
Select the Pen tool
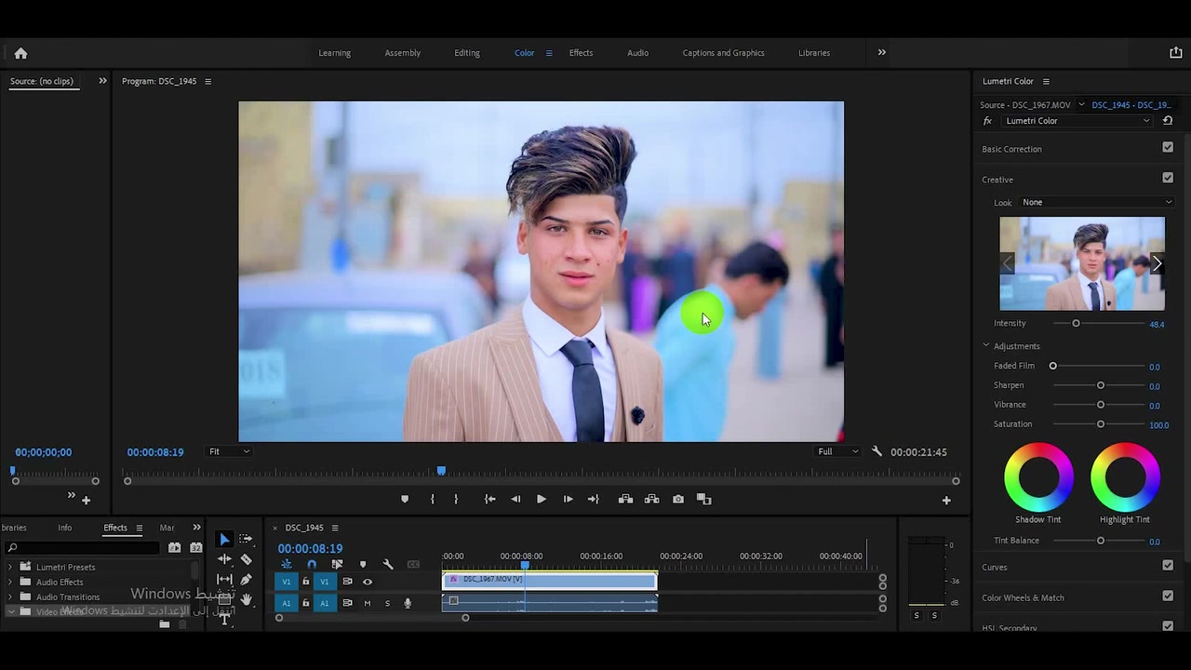click(247, 580)
